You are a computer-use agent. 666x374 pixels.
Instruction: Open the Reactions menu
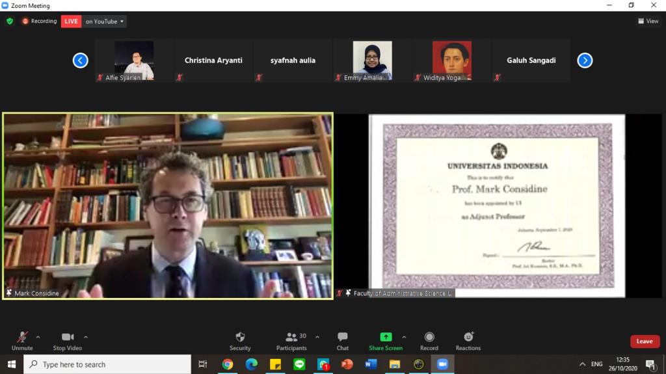(468, 341)
